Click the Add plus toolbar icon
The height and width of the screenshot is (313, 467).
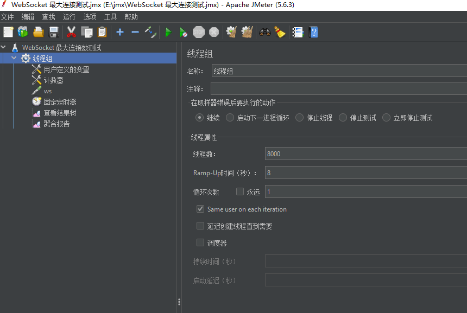120,32
